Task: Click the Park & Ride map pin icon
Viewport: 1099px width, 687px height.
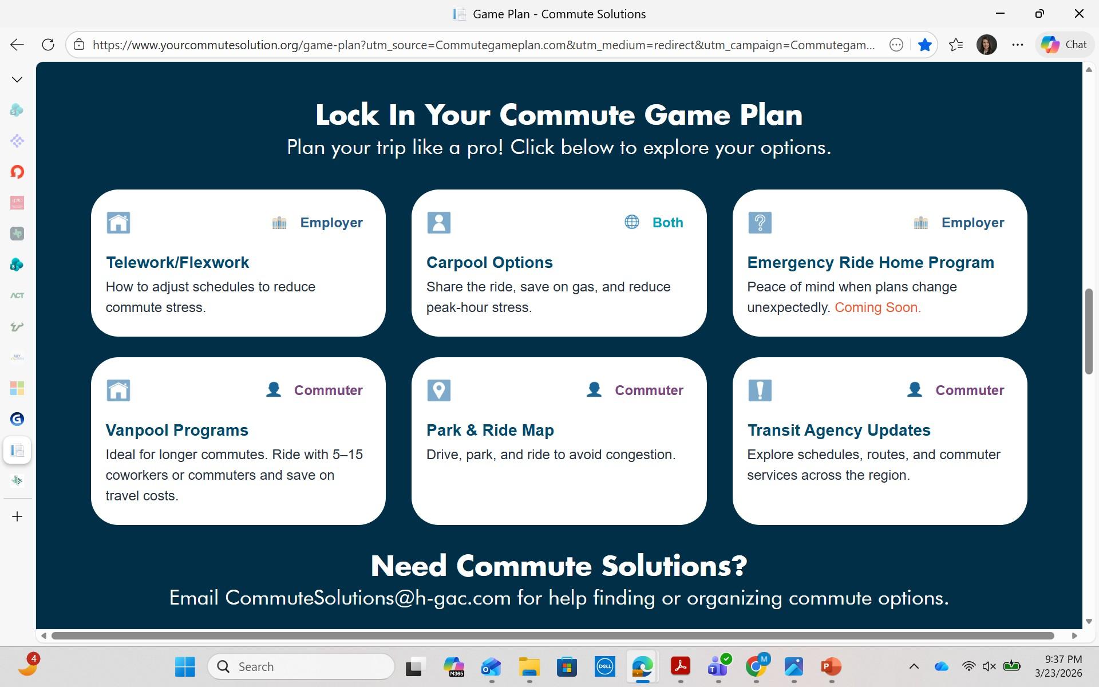Action: tap(438, 390)
